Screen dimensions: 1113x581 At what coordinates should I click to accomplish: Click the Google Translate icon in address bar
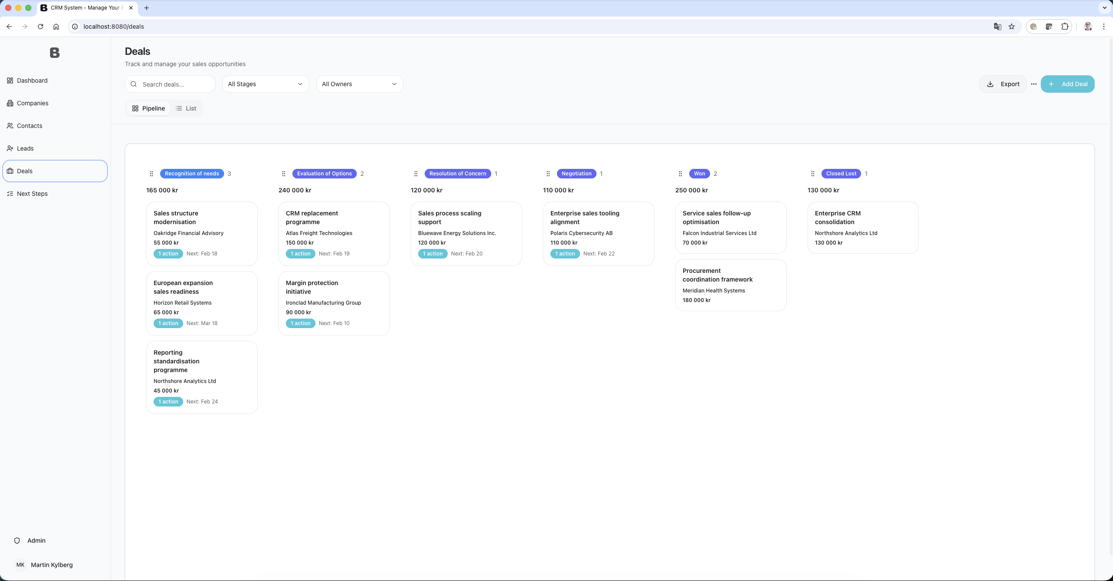point(998,27)
